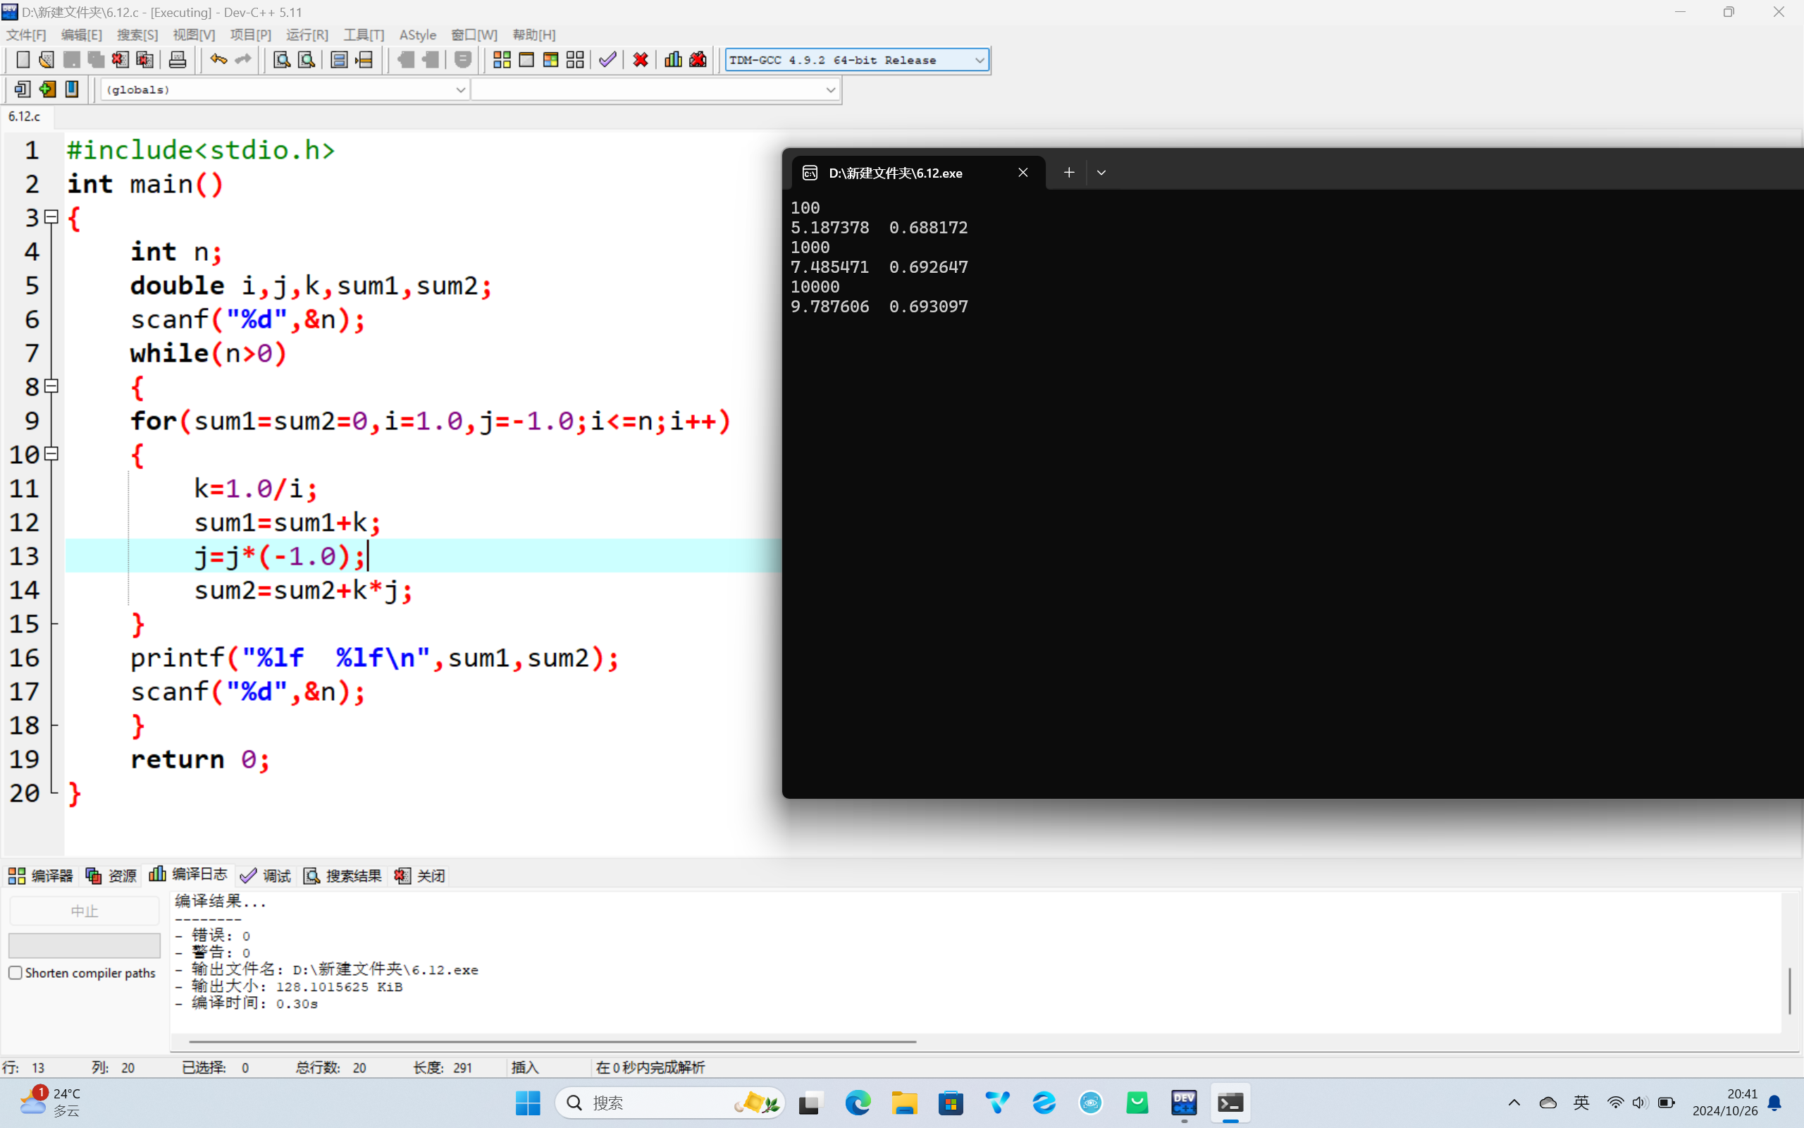Click the Undo arrow icon
Viewport: 1804px width, 1128px height.
(218, 60)
